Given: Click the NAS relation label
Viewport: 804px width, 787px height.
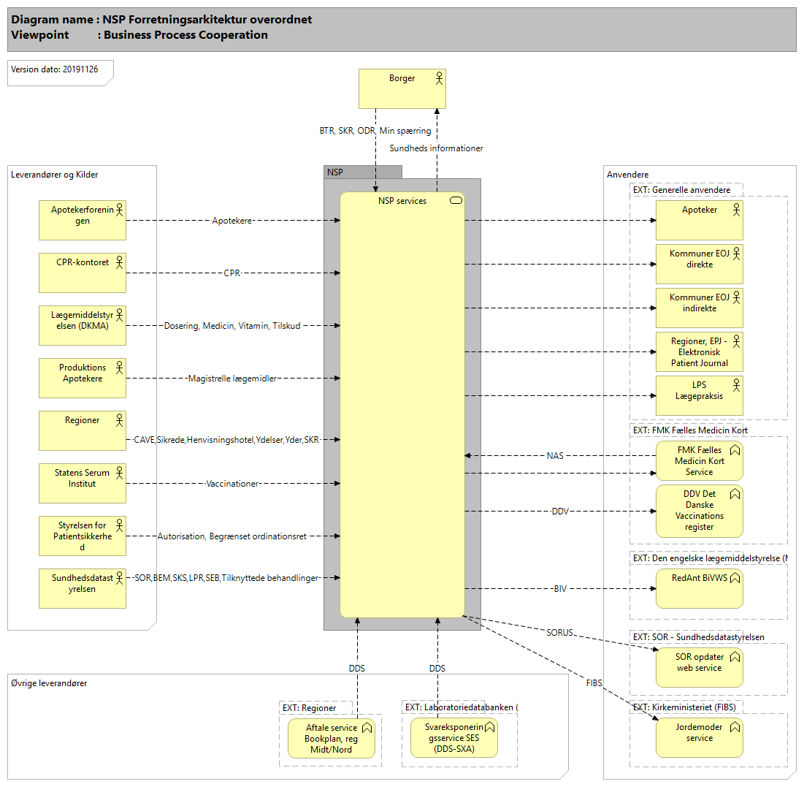Looking at the screenshot, I should point(555,455).
